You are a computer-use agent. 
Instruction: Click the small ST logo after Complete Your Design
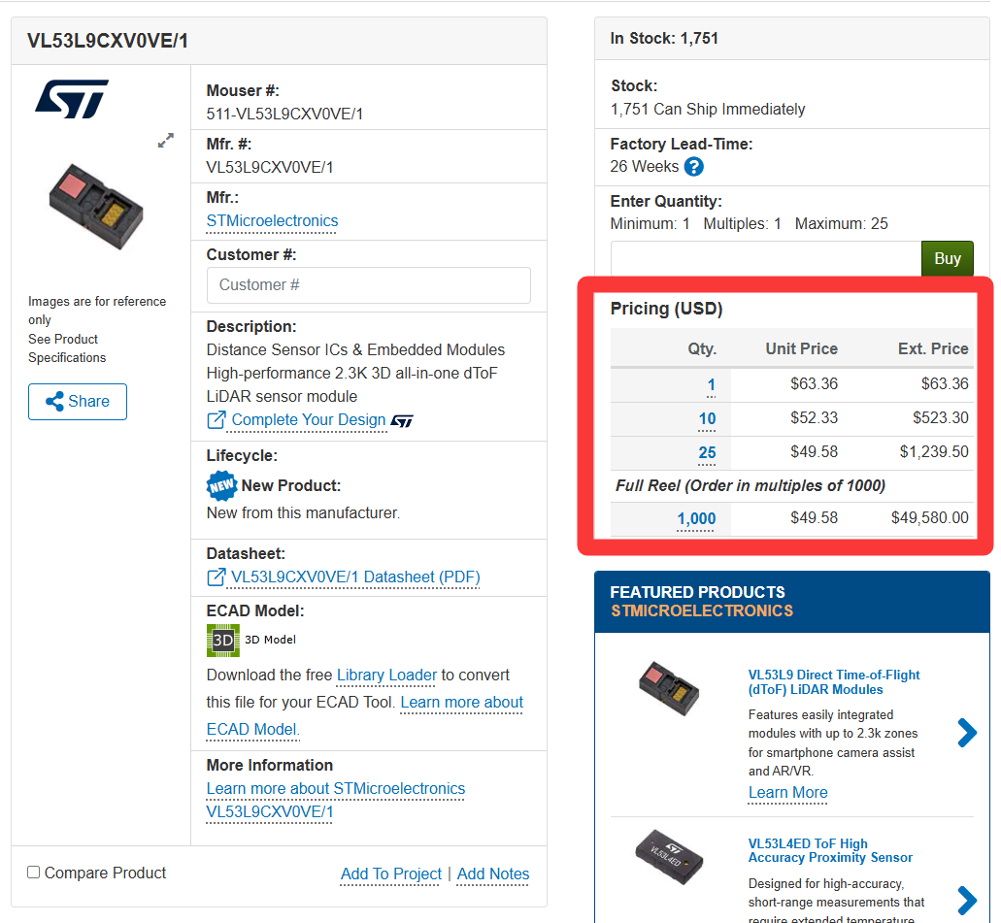coord(402,421)
